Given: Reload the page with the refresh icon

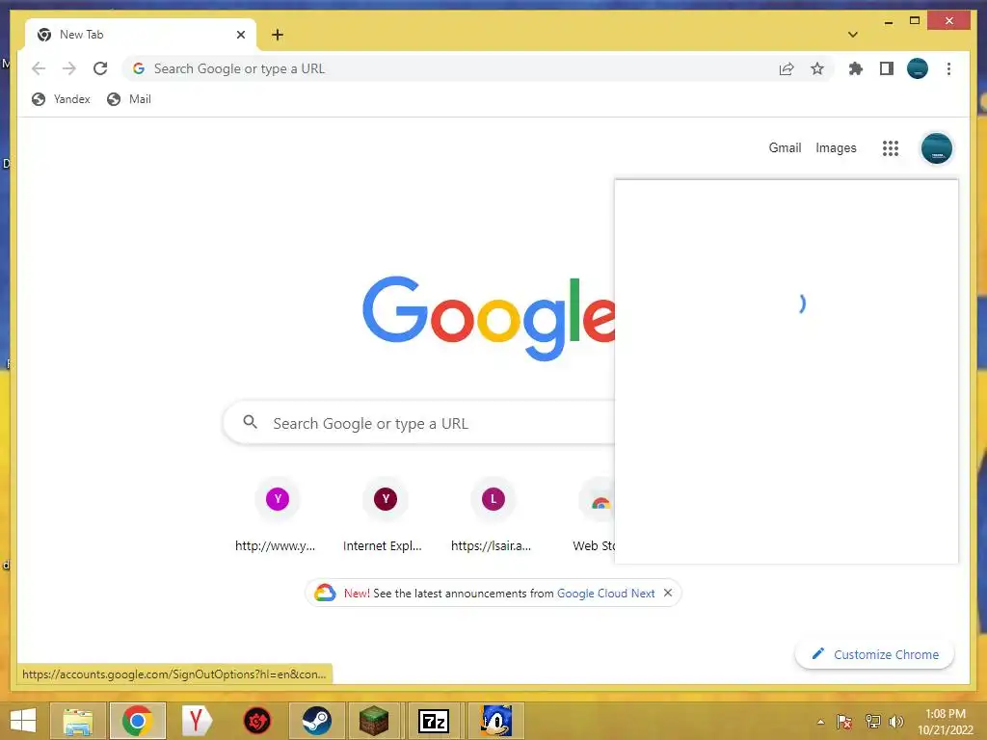Looking at the screenshot, I should 100,68.
